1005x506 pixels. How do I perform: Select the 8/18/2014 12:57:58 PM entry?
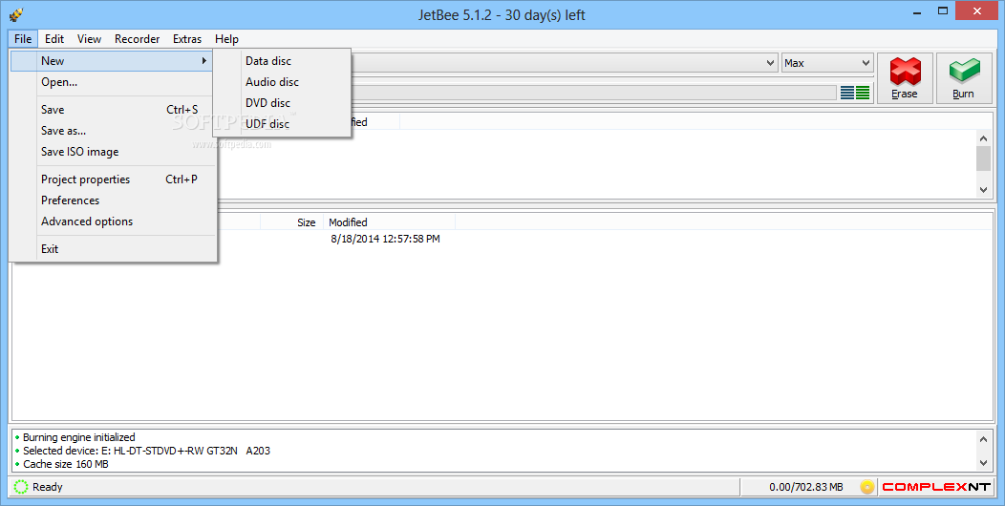coord(385,239)
